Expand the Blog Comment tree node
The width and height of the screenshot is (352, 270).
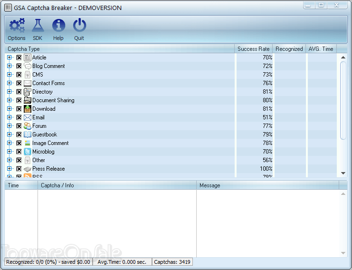tap(9, 66)
